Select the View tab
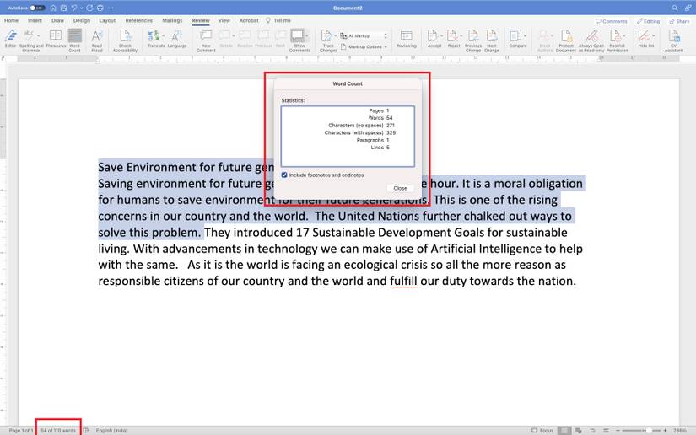Image resolution: width=696 pixels, height=435 pixels. pos(224,20)
